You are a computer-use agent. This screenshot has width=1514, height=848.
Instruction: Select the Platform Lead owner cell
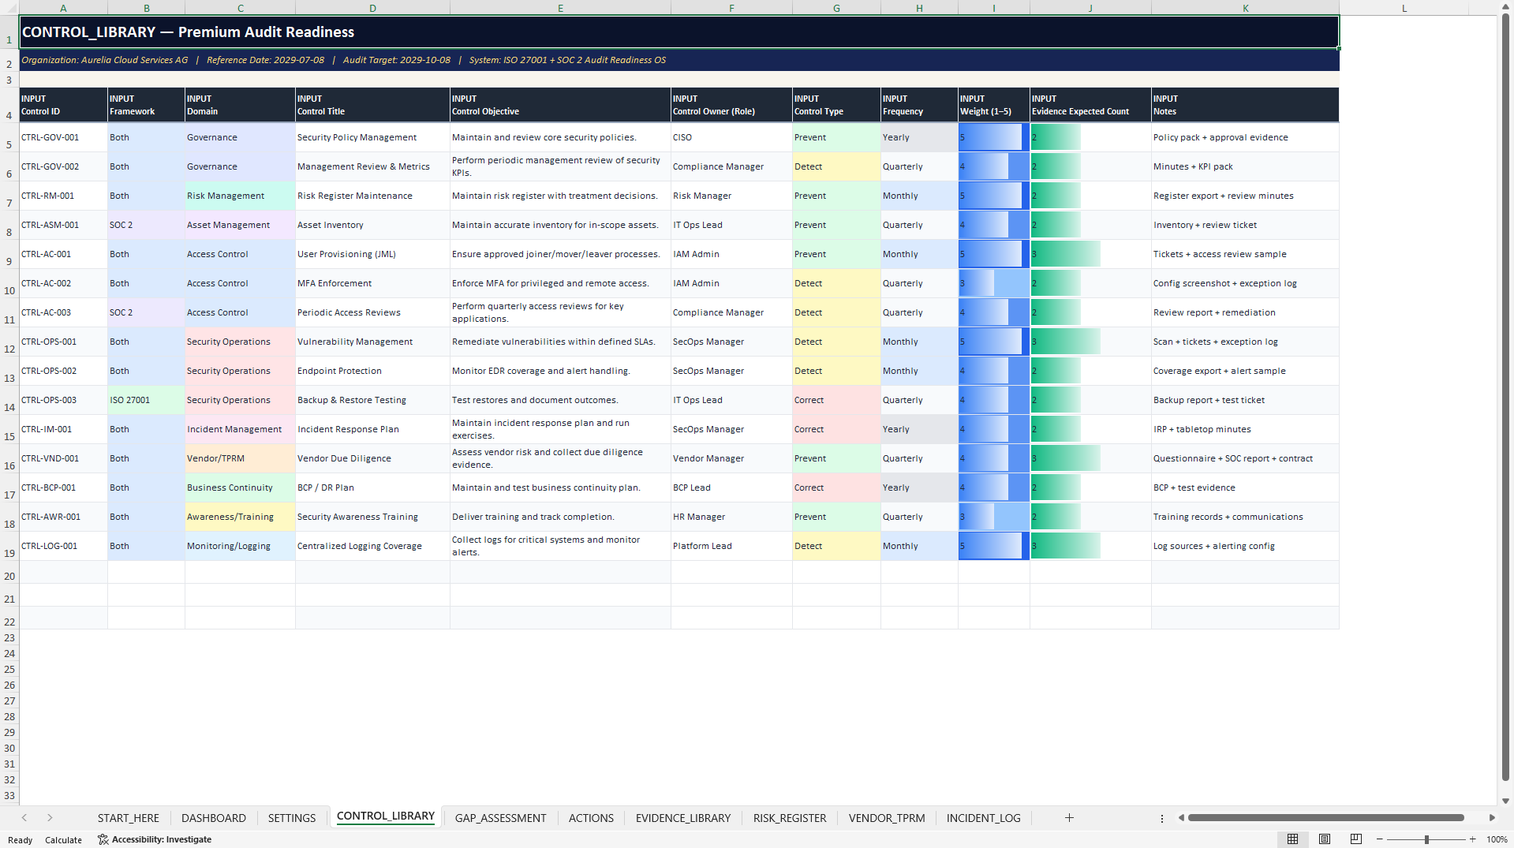[x=731, y=546]
